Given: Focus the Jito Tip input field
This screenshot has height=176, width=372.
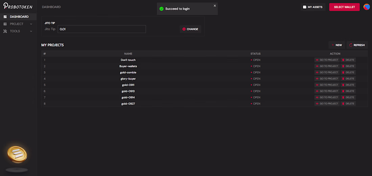Looking at the screenshot, I should tap(102, 29).
